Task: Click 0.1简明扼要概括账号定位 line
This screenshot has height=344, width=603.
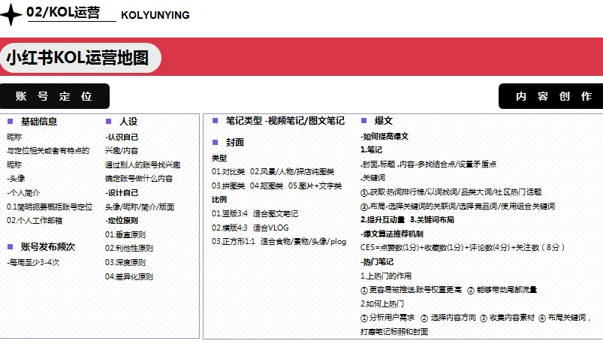Action: point(50,207)
